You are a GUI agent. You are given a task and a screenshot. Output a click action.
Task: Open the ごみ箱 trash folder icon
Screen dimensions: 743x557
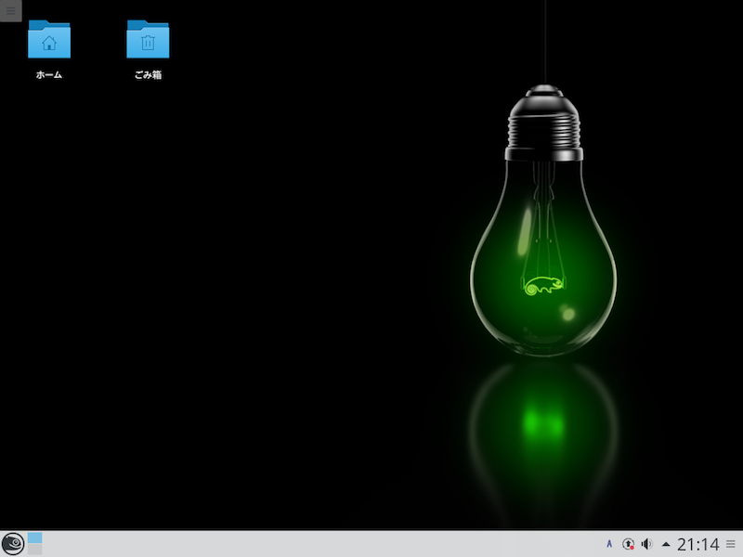tap(148, 39)
